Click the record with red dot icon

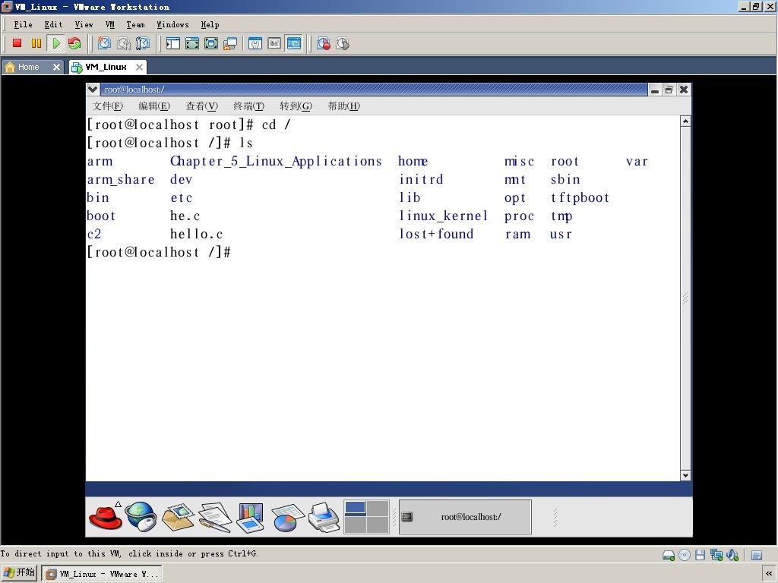click(324, 43)
